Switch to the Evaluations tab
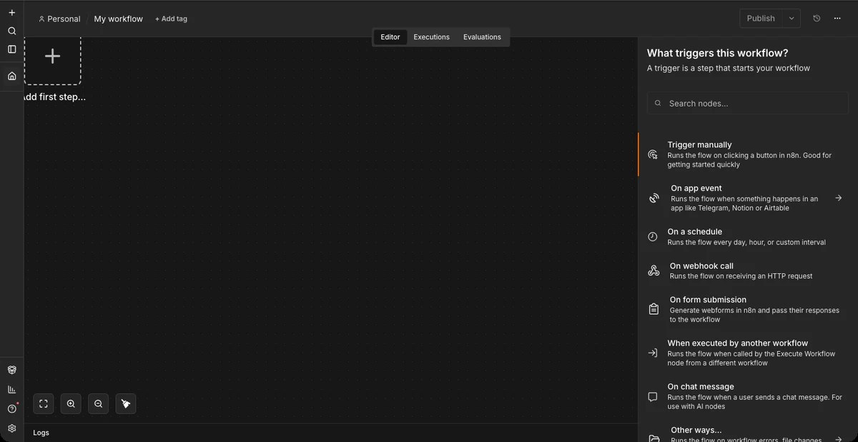The height and width of the screenshot is (442, 858). 482,37
